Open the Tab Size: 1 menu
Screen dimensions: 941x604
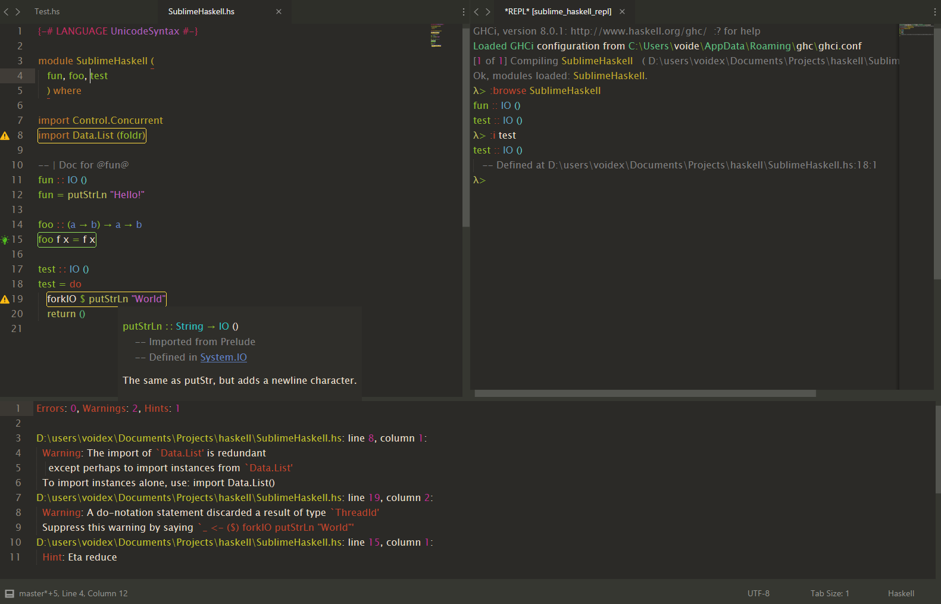(x=830, y=593)
